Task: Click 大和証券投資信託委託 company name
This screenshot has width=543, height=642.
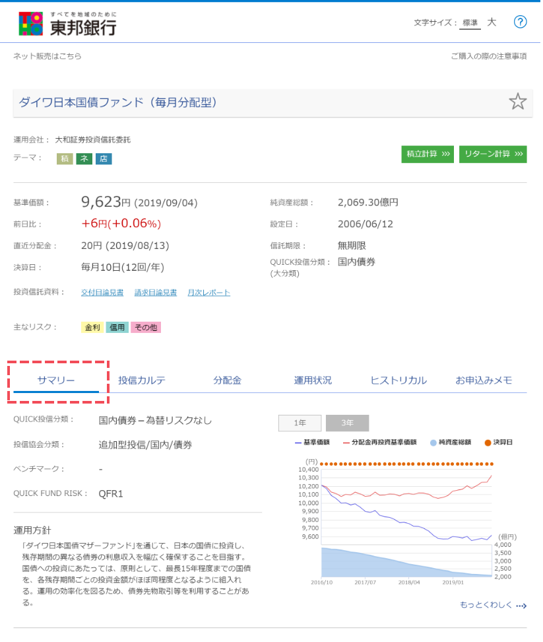Action: (93, 139)
